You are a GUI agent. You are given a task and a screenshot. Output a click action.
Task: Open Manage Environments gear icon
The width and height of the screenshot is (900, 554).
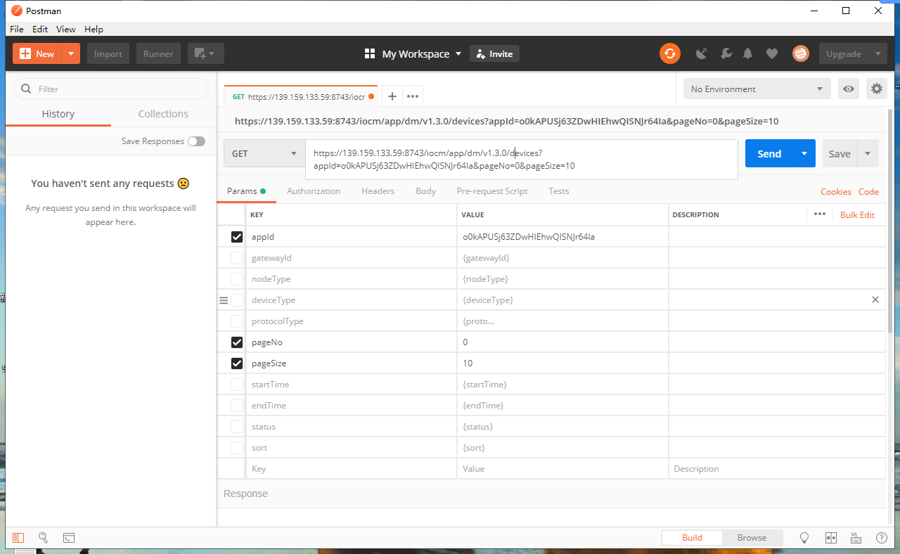(x=876, y=89)
